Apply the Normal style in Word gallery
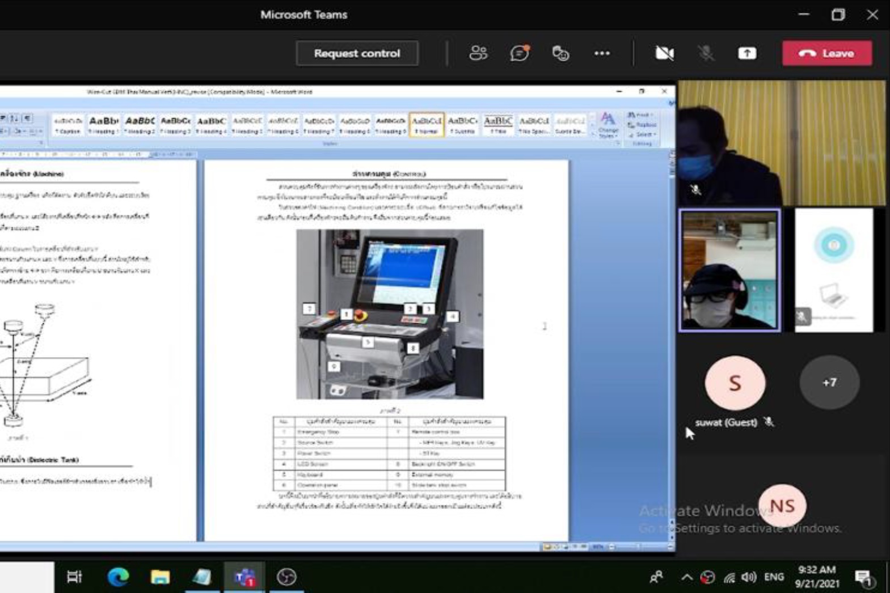Screen dimensions: 890x593 427,125
